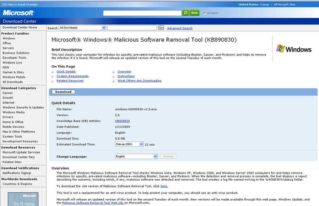Screen dimensions: 319x206
Task: Go to Download Center Home
Action: click(20, 27)
